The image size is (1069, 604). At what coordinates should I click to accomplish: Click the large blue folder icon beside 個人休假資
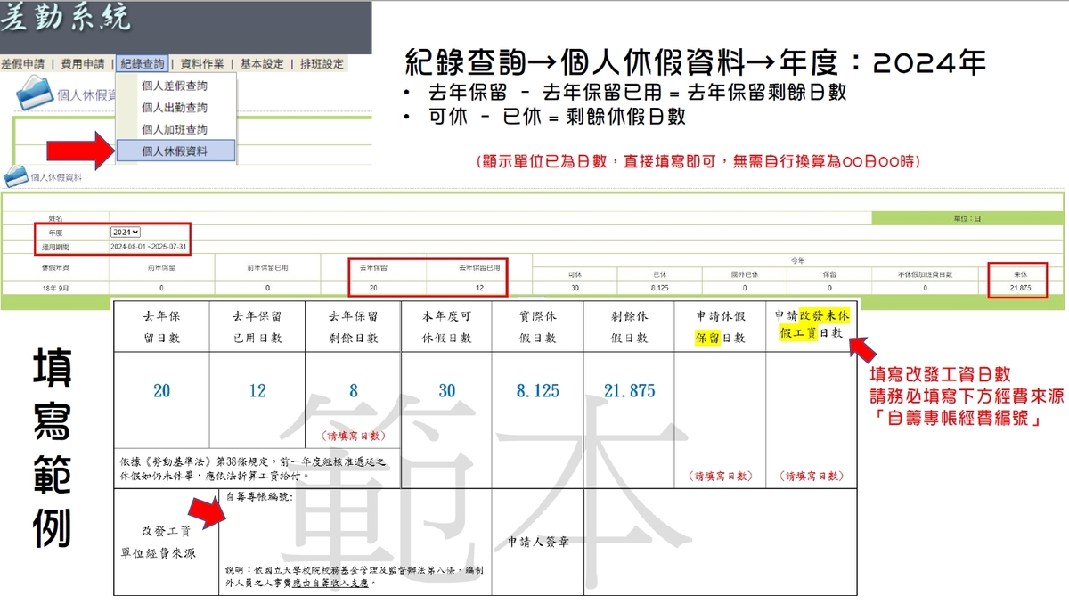[36, 93]
